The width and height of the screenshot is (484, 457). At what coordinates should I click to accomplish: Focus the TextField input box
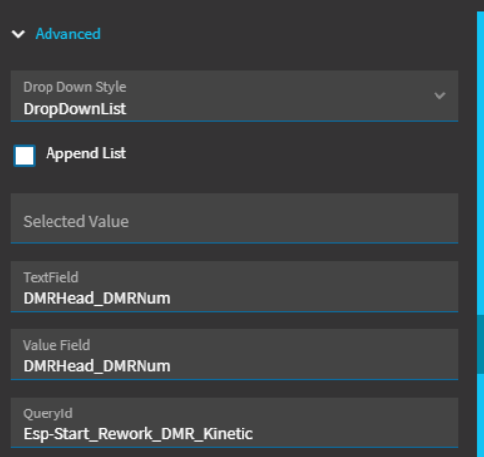[x=235, y=287]
